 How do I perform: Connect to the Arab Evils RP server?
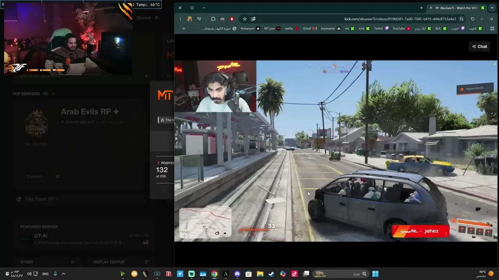tap(34, 177)
